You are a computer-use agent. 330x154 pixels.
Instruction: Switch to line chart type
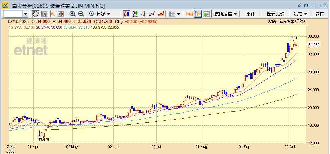pyautogui.click(x=152, y=14)
